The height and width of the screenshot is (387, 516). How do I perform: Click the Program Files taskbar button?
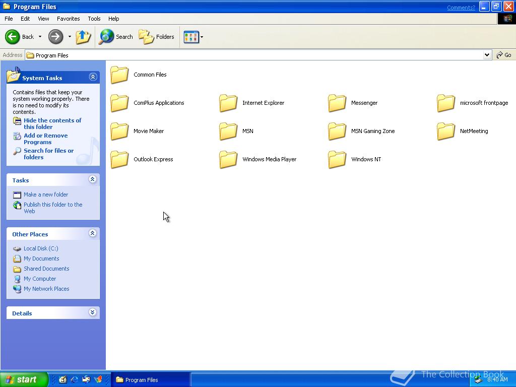click(150, 380)
